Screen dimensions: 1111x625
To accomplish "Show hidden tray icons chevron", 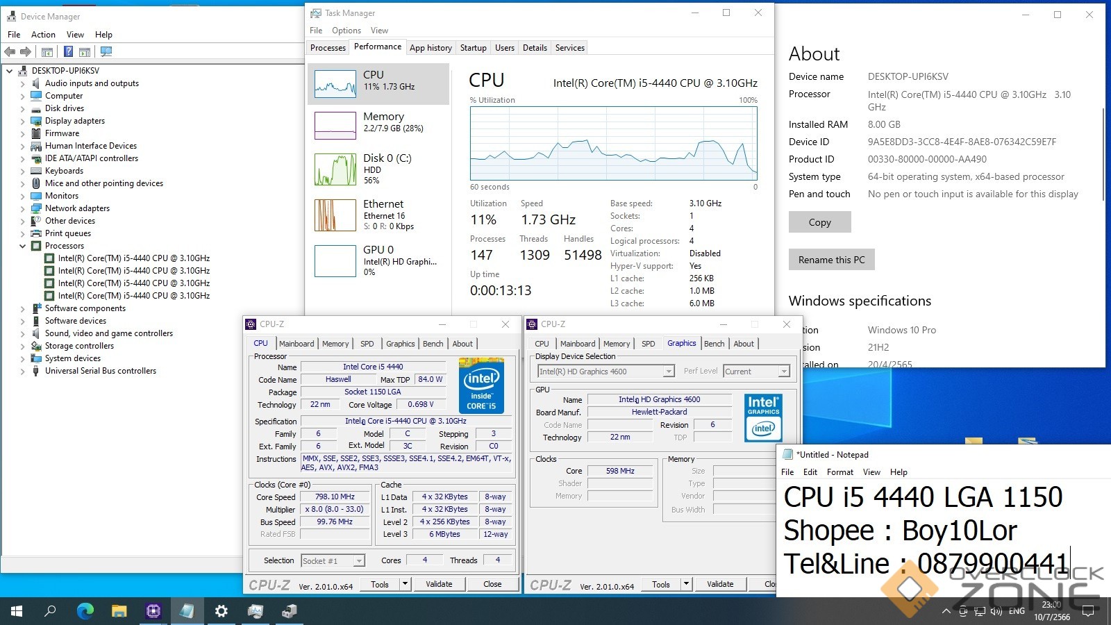I will pyautogui.click(x=946, y=612).
